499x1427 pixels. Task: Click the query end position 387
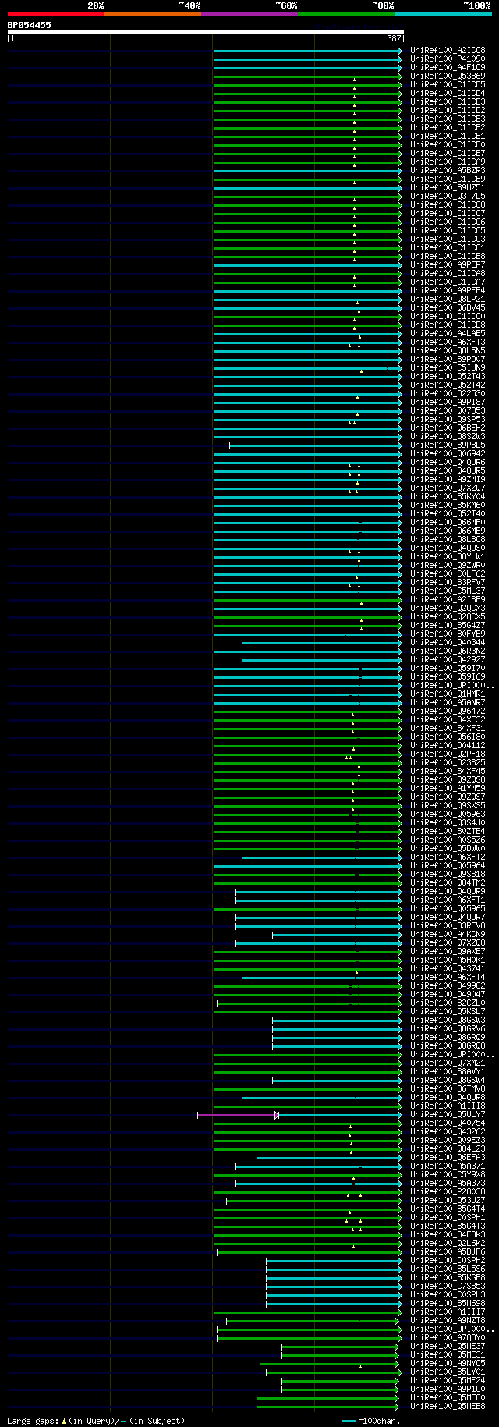point(394,38)
